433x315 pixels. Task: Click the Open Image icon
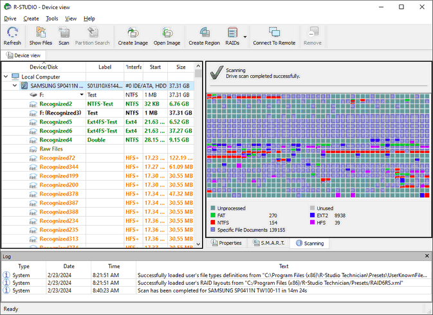click(x=167, y=32)
